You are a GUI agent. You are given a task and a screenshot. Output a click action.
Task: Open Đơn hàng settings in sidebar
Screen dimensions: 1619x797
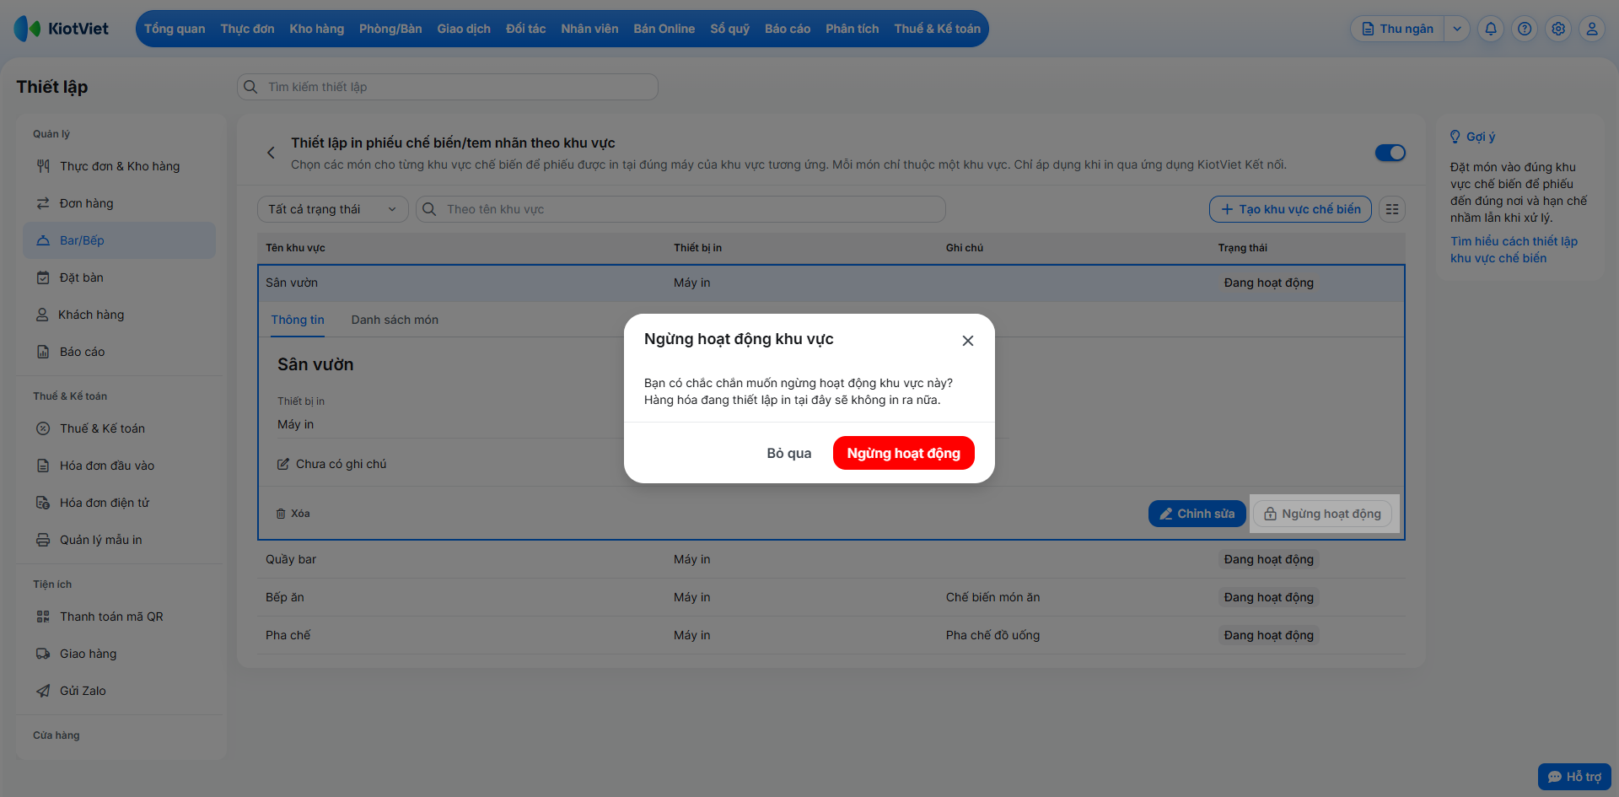pos(119,203)
